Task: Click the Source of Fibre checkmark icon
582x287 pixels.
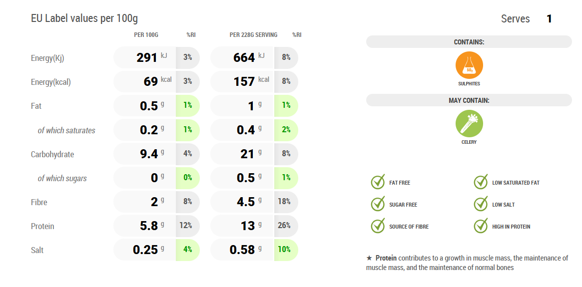Action: pyautogui.click(x=378, y=226)
